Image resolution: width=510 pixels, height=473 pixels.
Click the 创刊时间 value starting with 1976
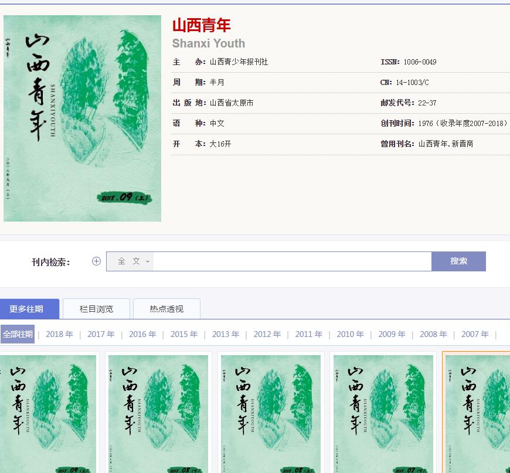click(463, 123)
